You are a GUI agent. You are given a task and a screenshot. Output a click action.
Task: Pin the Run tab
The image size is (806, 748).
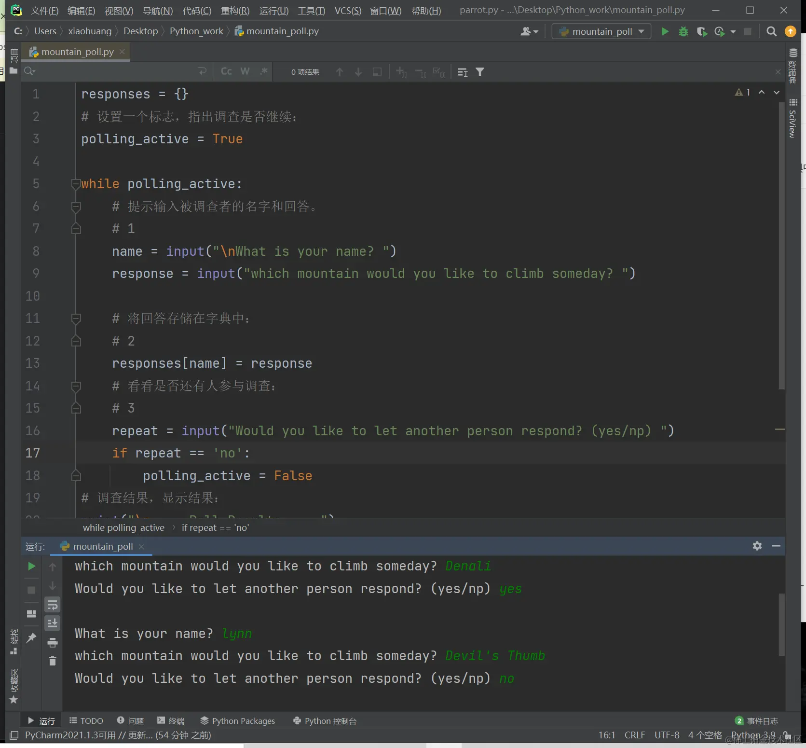click(31, 637)
